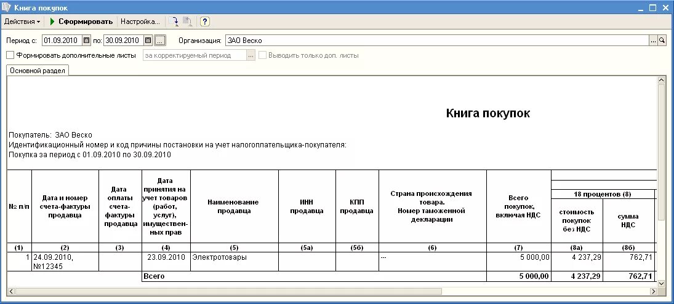Click the сумма НДС column header
Viewport: 674px width, 304px height.
pos(628,221)
